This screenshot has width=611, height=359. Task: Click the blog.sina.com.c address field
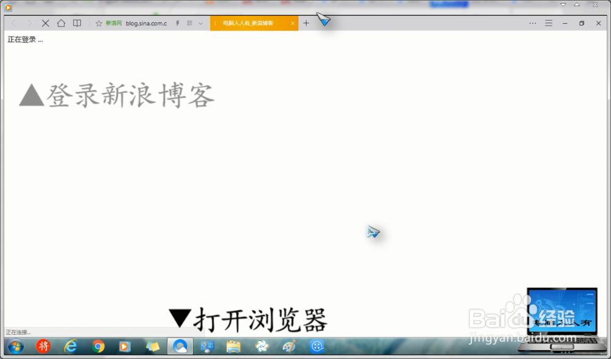(146, 23)
